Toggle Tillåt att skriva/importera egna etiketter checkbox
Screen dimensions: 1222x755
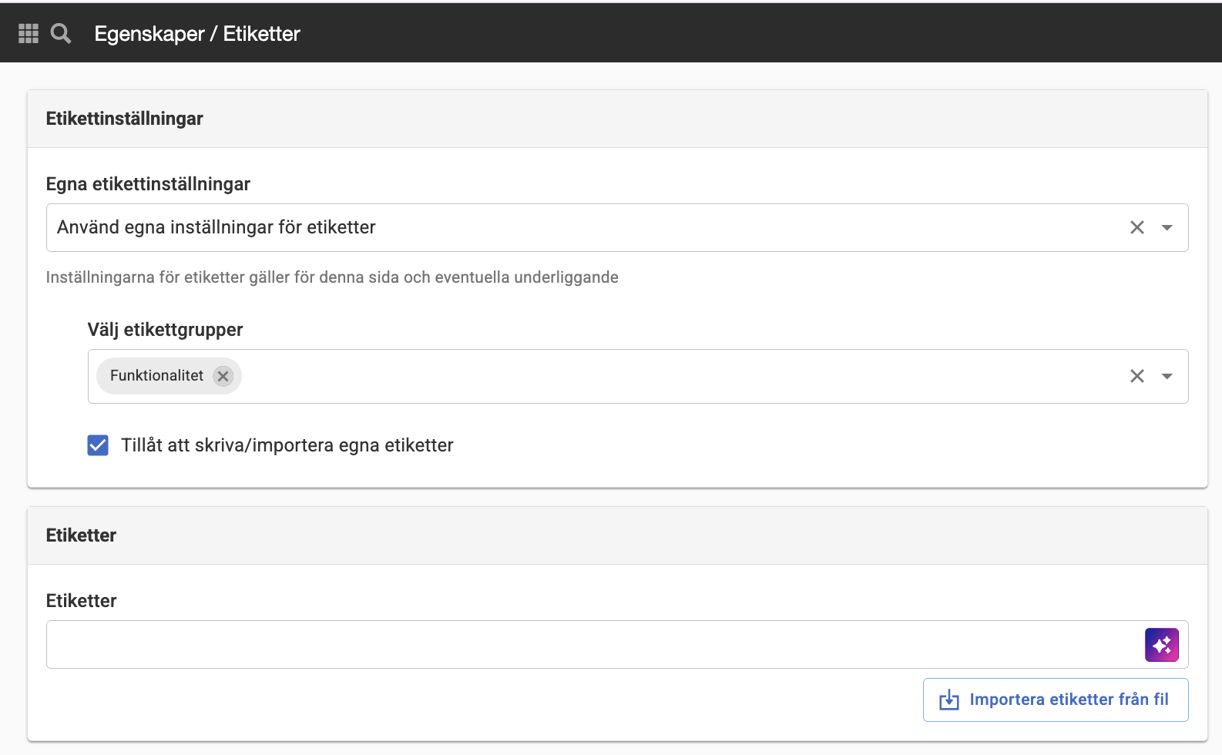(98, 445)
